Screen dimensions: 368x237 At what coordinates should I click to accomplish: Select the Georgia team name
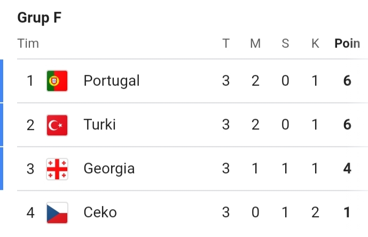coord(109,169)
